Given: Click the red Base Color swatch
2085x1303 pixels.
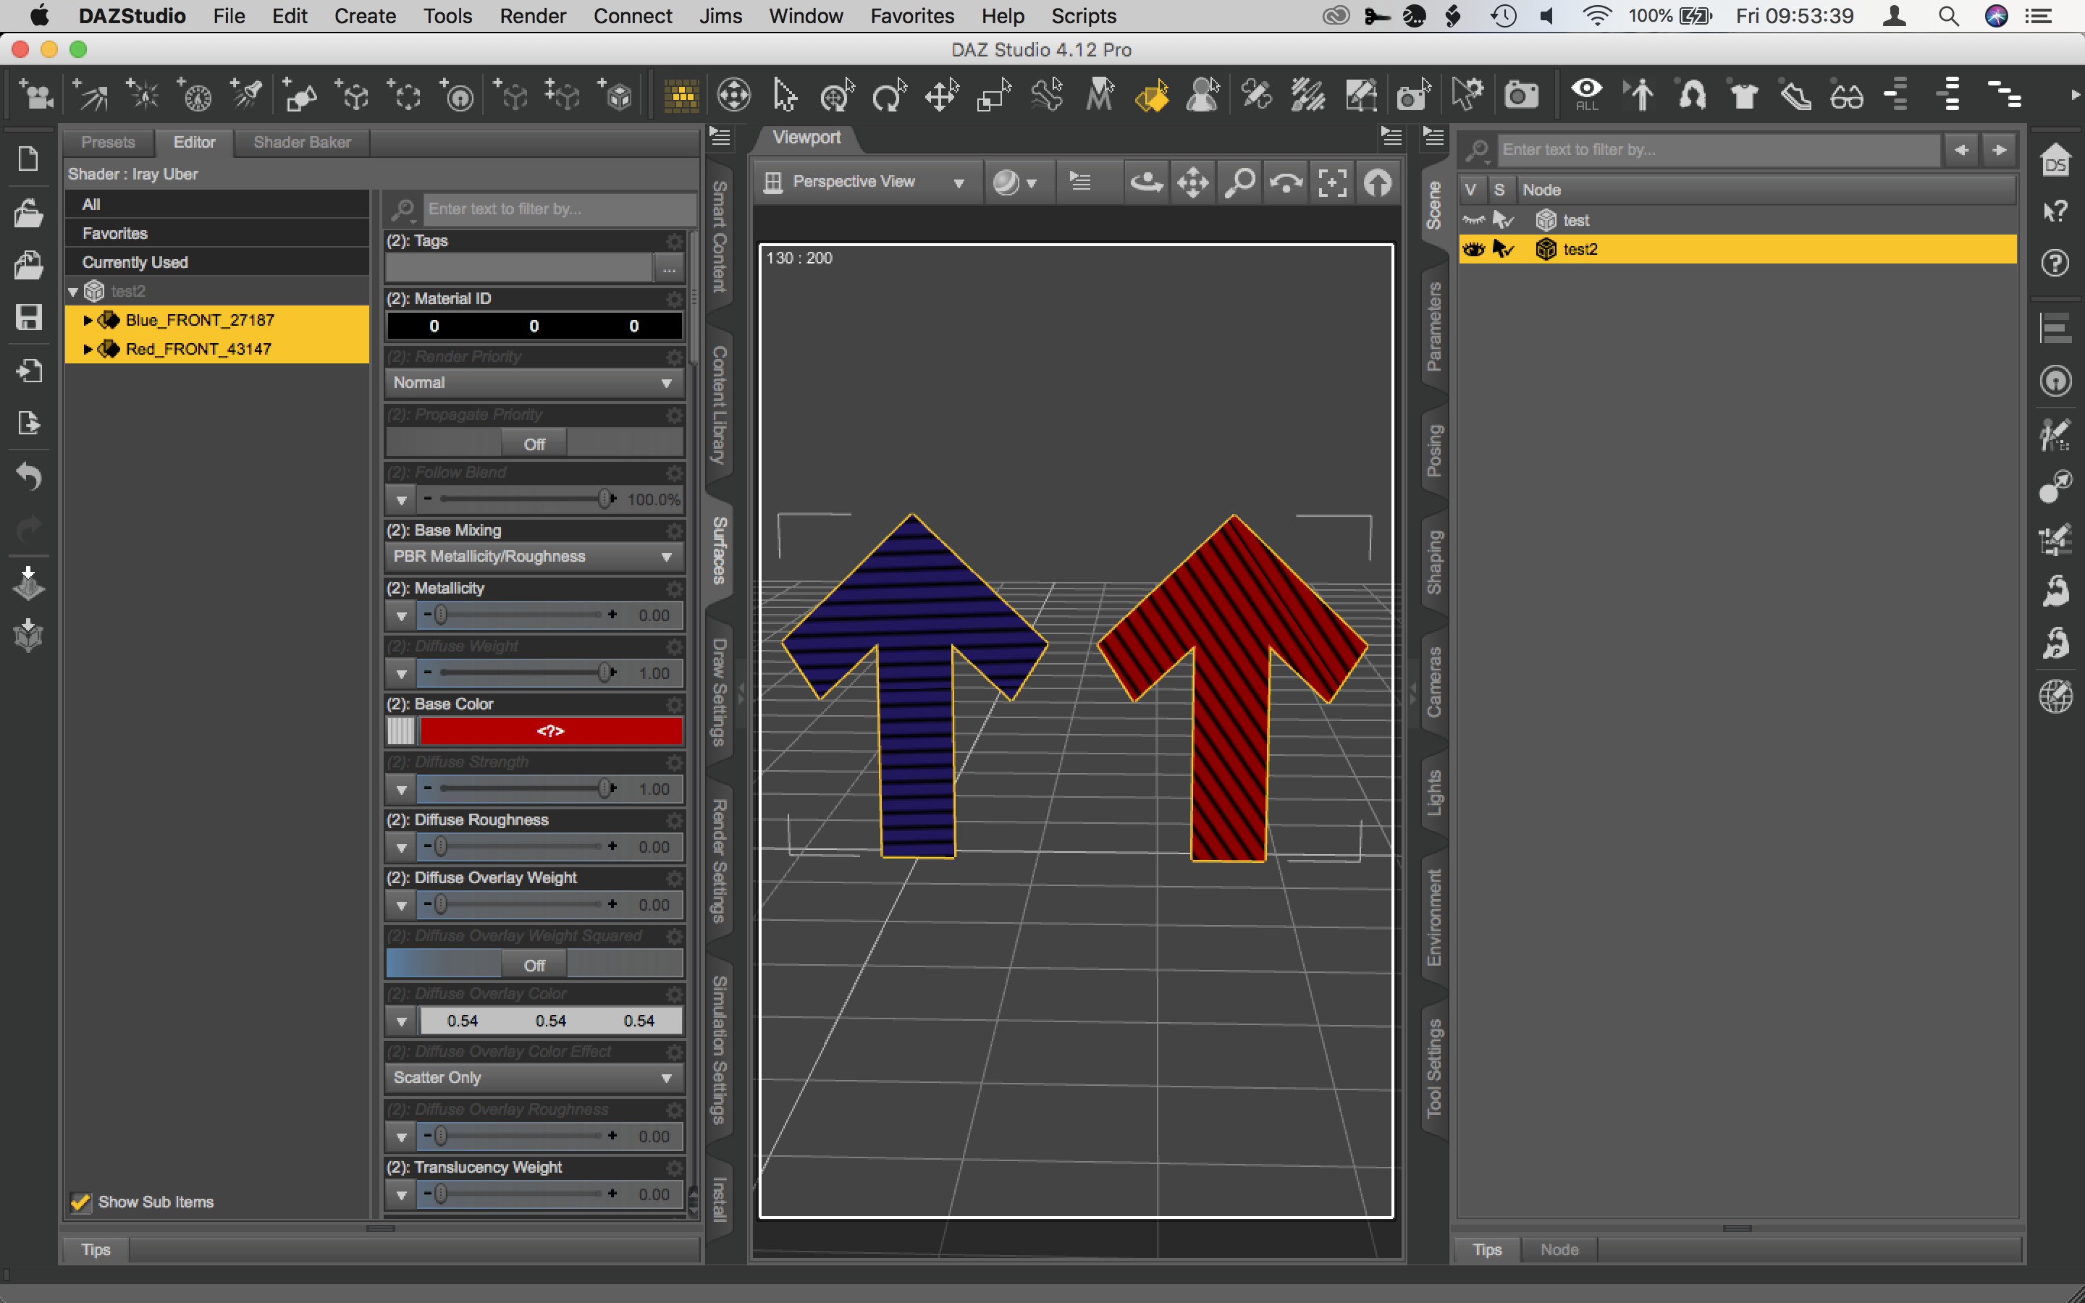Looking at the screenshot, I should pyautogui.click(x=550, y=731).
